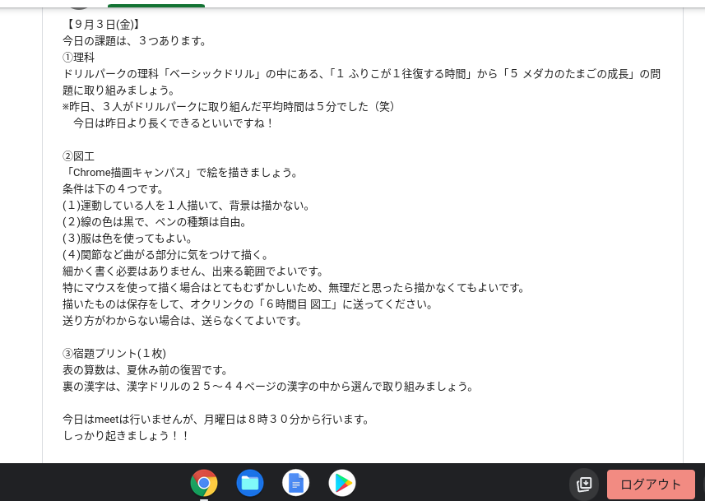
Task: Click the ログアウト button
Action: point(651,485)
